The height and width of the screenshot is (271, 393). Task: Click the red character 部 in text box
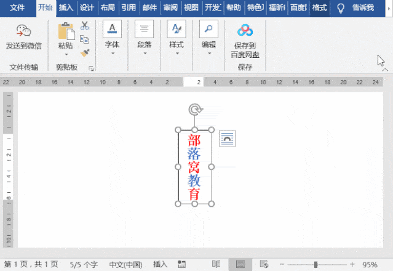click(194, 140)
